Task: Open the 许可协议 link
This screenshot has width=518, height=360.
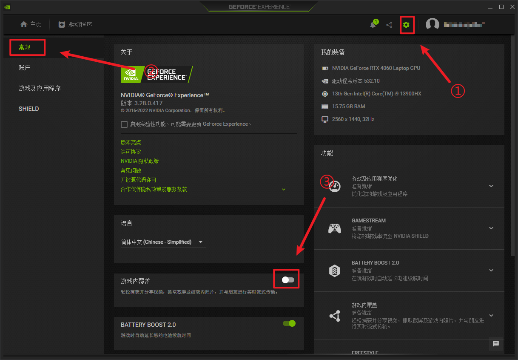Action: coord(131,152)
